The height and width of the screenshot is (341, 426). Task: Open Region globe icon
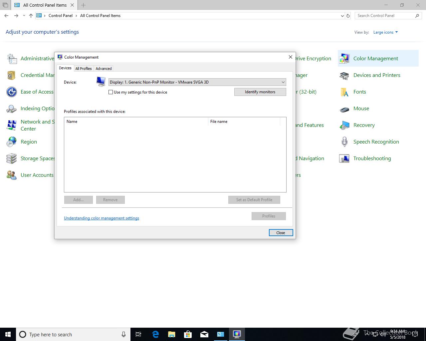pos(12,142)
